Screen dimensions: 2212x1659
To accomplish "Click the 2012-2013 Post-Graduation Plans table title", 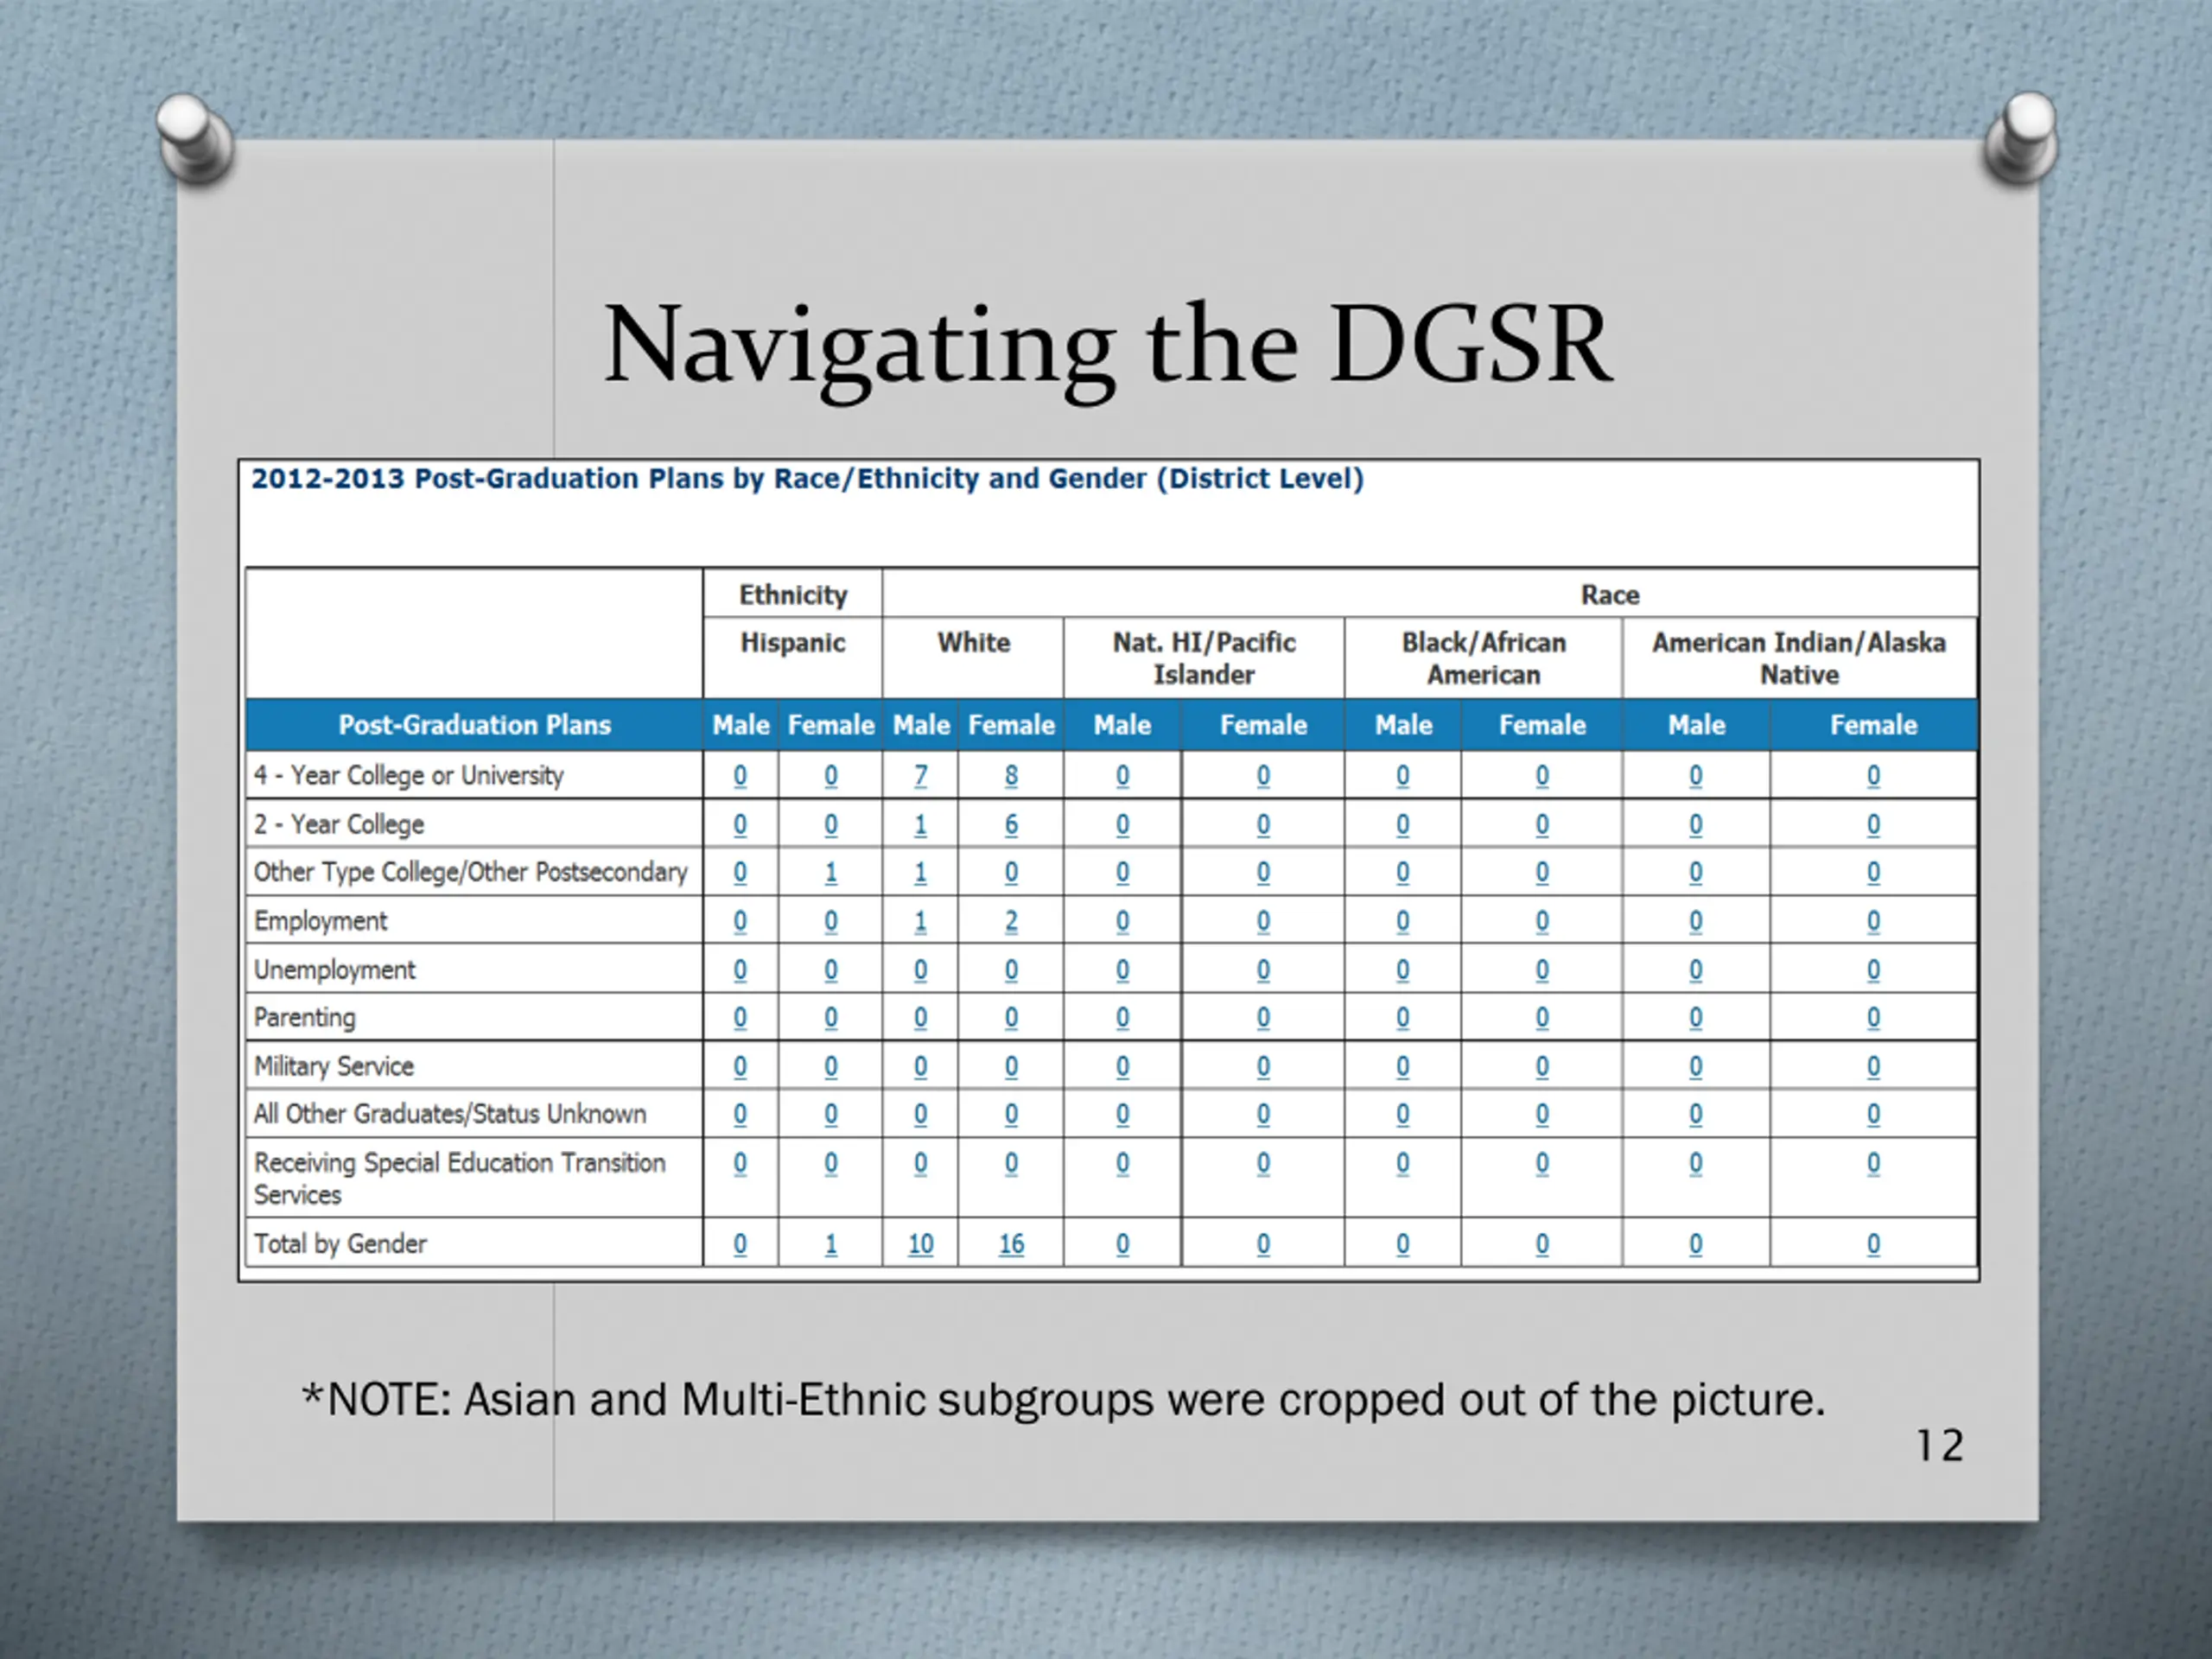I will [807, 479].
